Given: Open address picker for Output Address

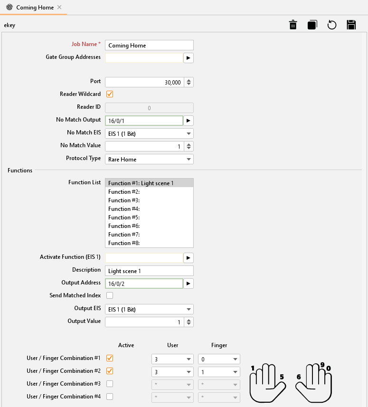Looking at the screenshot, I should pos(189,284).
